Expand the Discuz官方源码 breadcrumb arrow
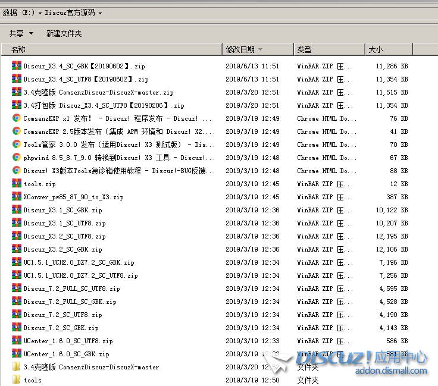The width and height of the screenshot is (438, 386). pyautogui.click(x=100, y=13)
